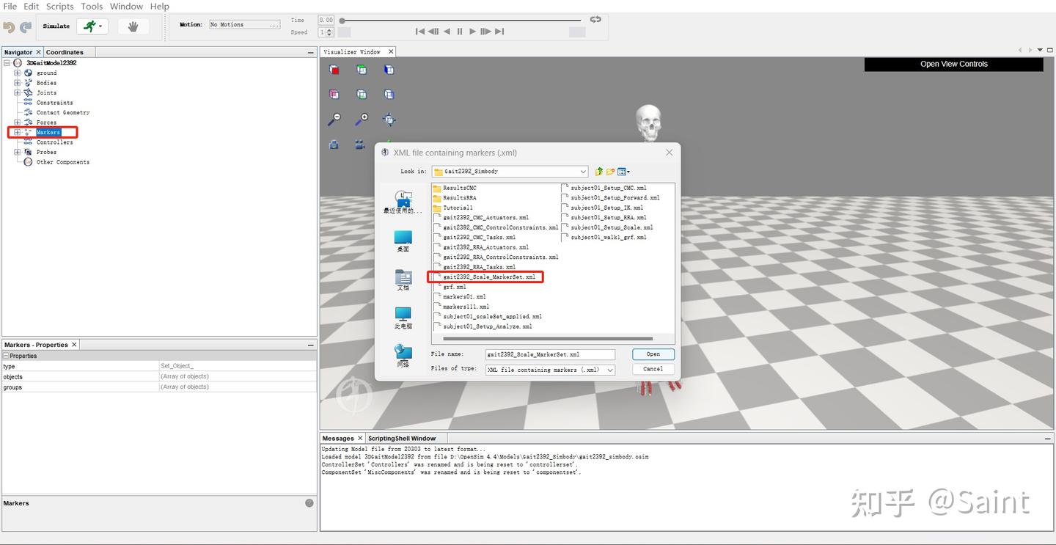Viewport: 1056px width, 545px height.
Task: Expand the Markers tree node
Action: (x=17, y=132)
